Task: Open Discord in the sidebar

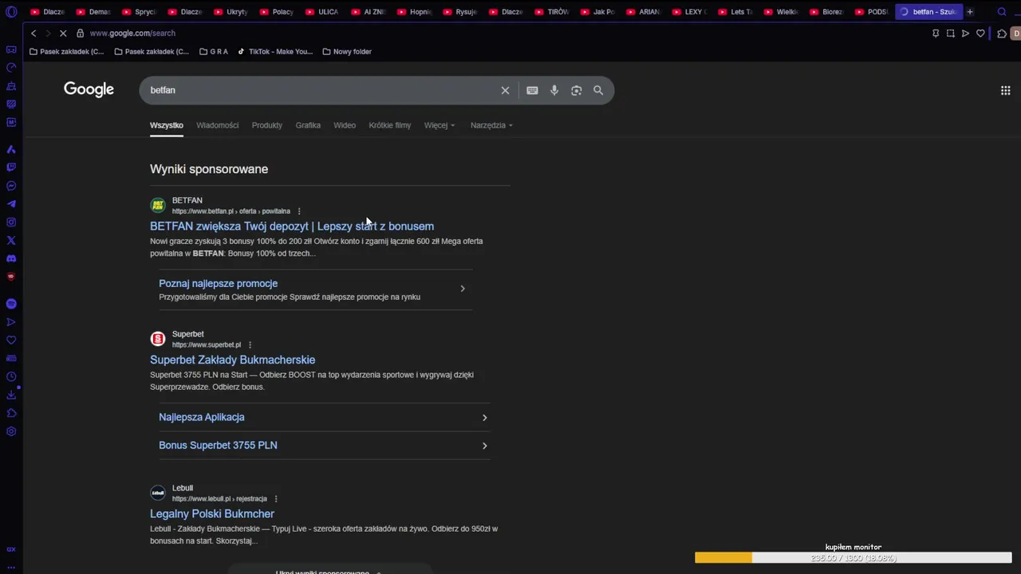Action: [11, 258]
